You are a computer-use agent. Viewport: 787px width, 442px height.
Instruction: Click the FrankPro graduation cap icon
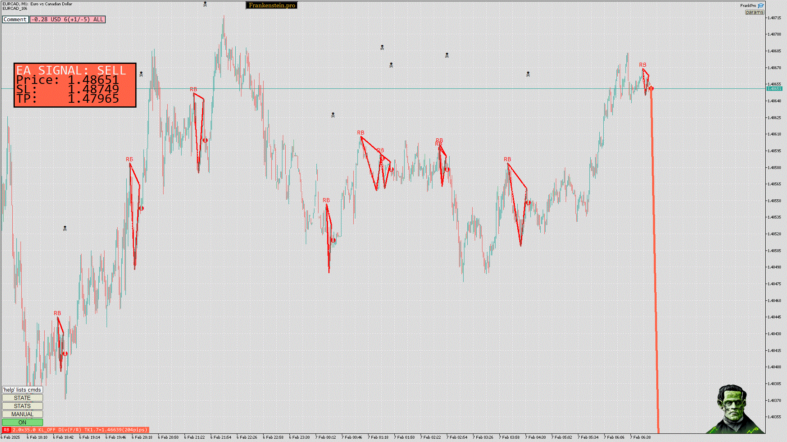point(761,6)
